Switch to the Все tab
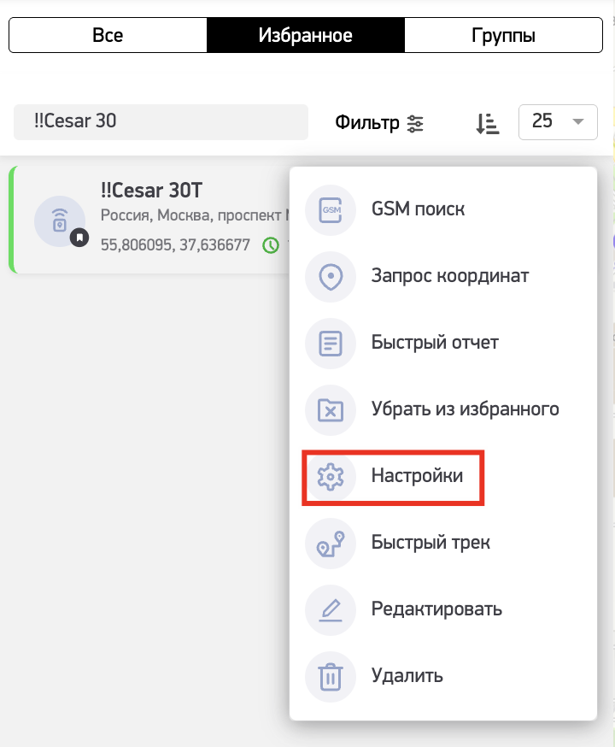 click(x=108, y=36)
